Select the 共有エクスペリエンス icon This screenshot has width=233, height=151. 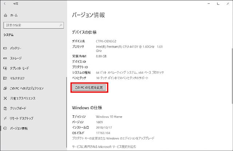click(x=5, y=98)
